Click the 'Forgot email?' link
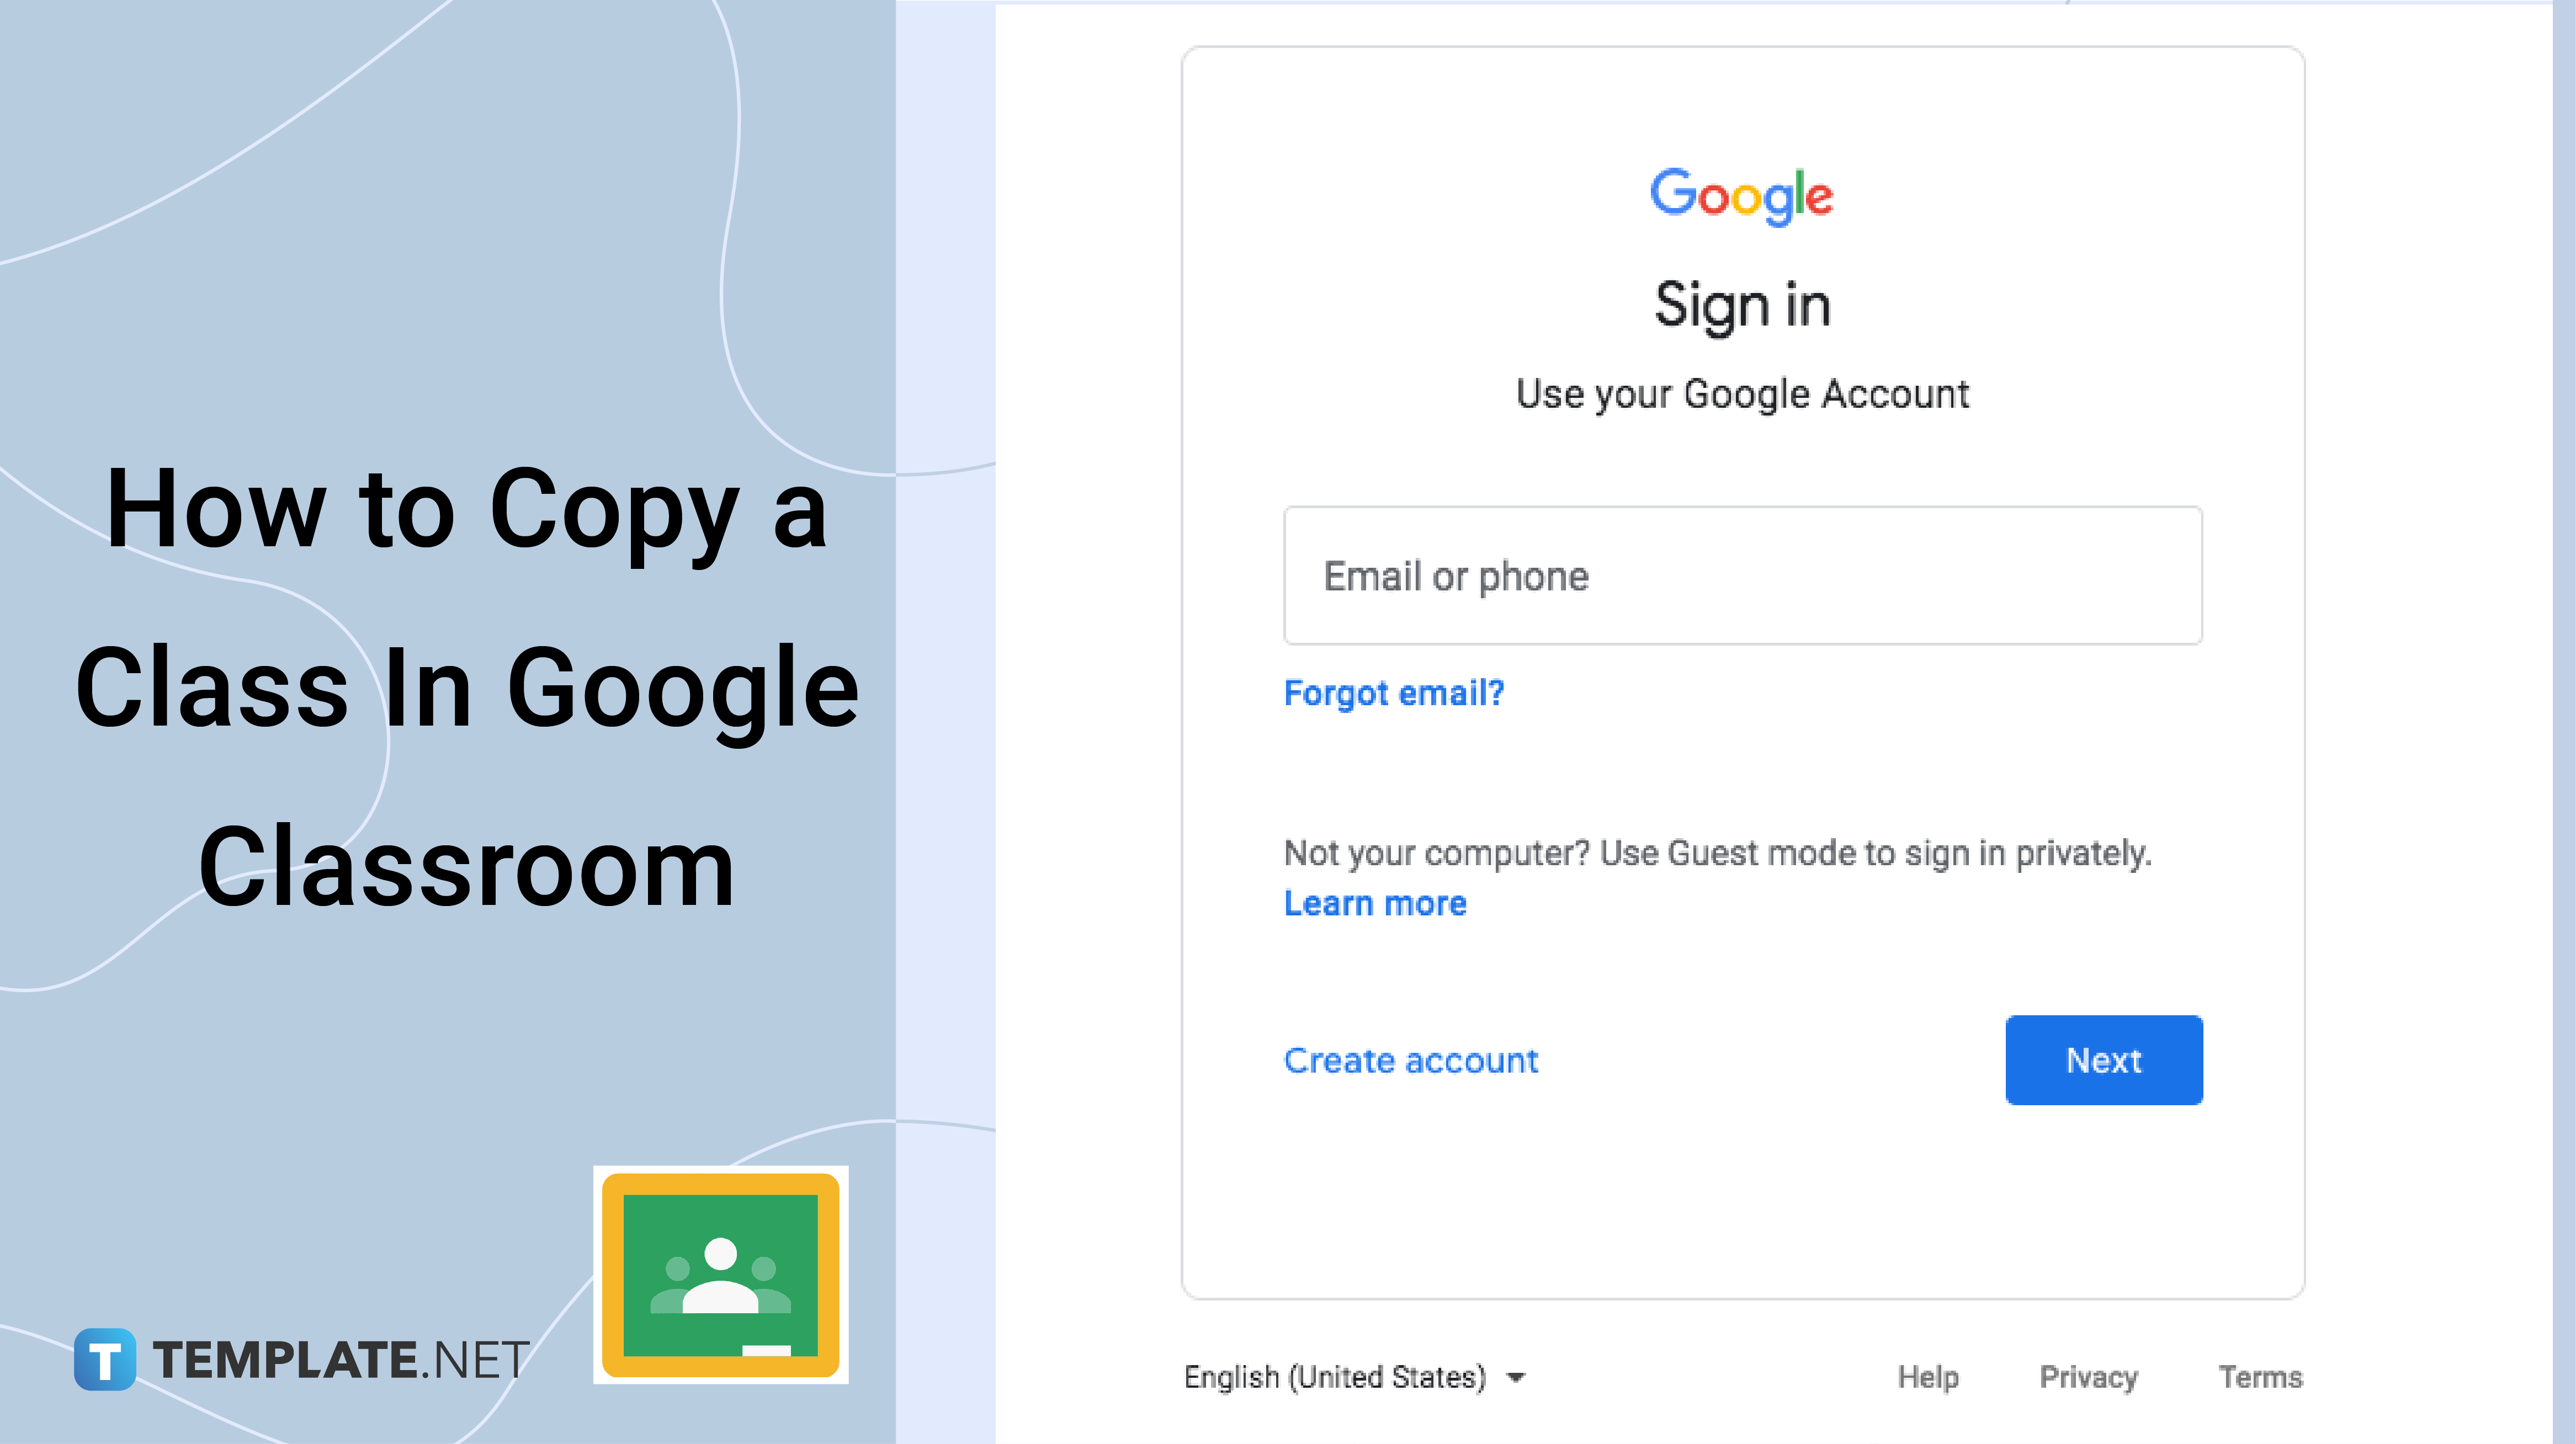This screenshot has width=2576, height=1444. point(1396,692)
